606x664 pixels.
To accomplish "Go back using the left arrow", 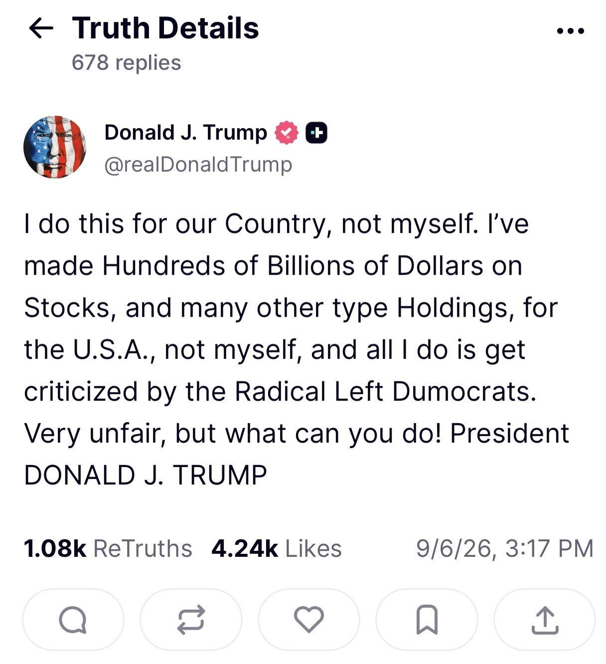I will (41, 28).
